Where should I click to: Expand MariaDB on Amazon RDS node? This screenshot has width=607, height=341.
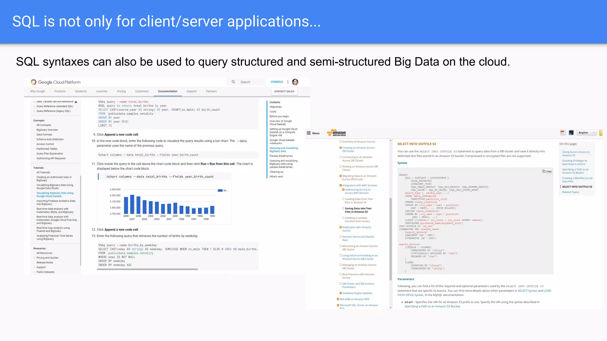(x=338, y=299)
